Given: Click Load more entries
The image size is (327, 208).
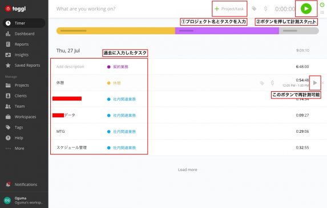Looking at the screenshot, I should point(188,170).
